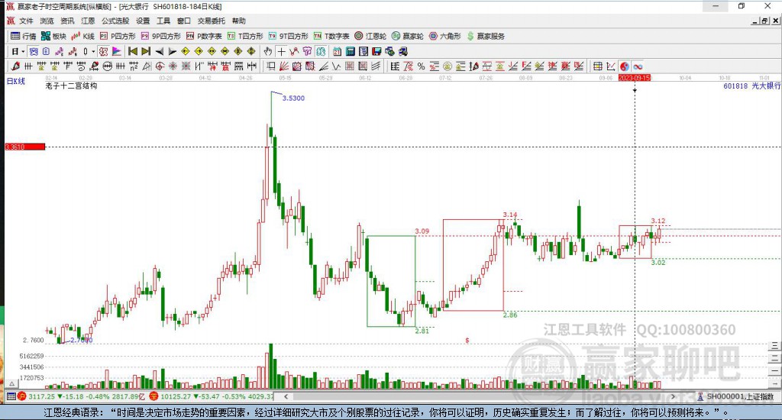This screenshot has width=782, height=420.
Task: Select the red pencil drawing tool
Action: point(15,66)
